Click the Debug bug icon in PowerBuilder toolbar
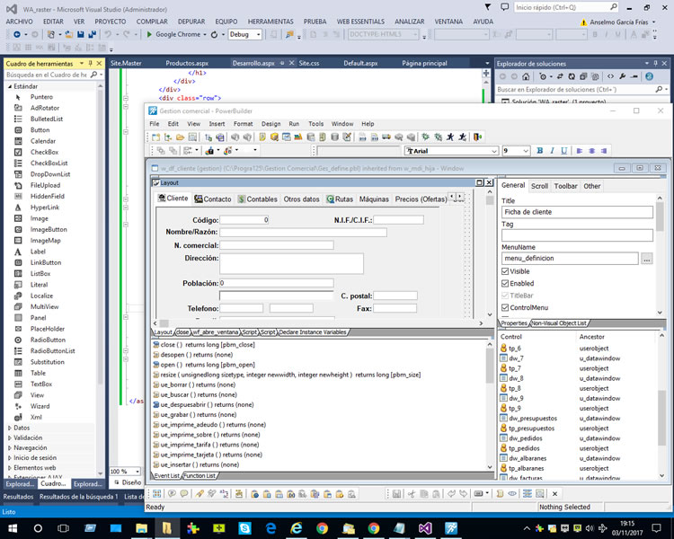The width and height of the screenshot is (674, 539). 425,137
